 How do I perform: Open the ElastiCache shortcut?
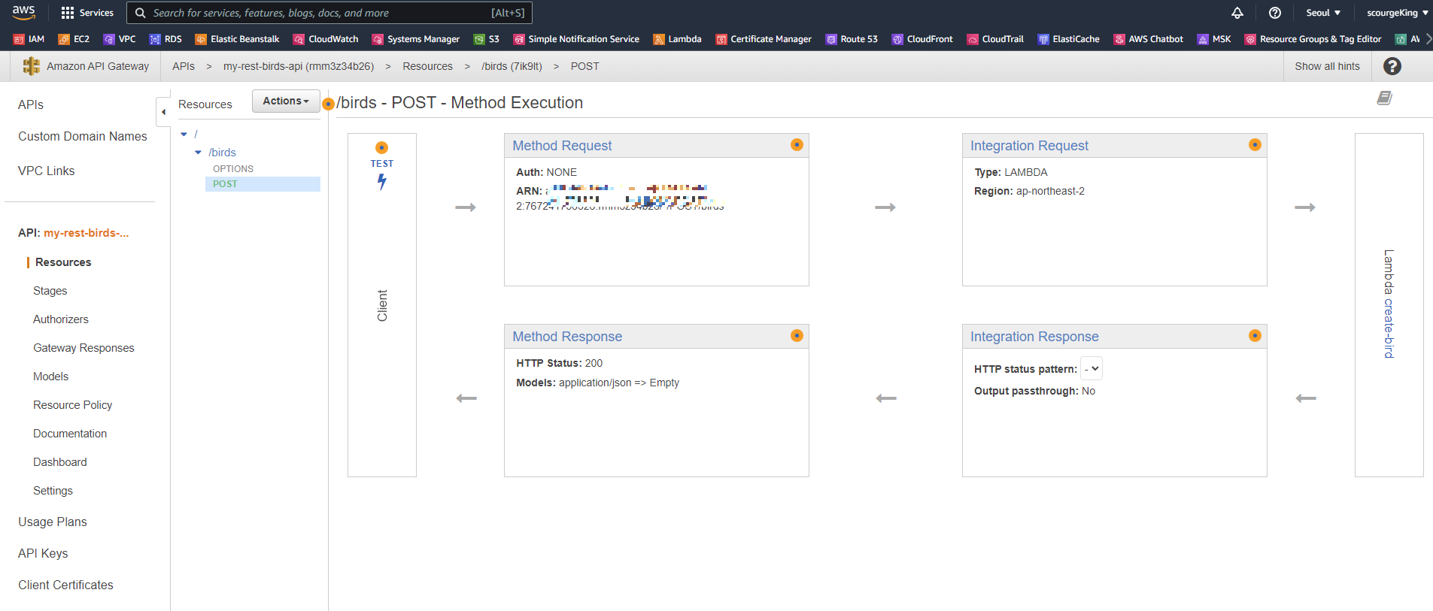pos(1069,39)
